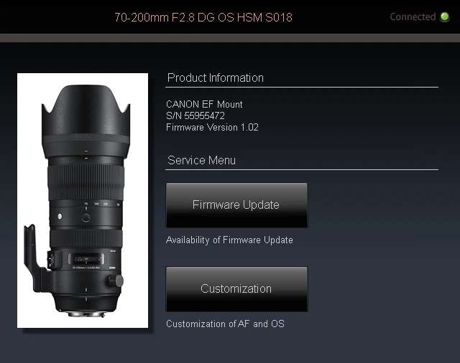Select the lens model title at top
The height and width of the screenshot is (363, 460).
[203, 16]
